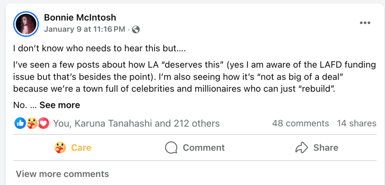View the 14 shares list
The height and width of the screenshot is (185, 385).
tap(356, 123)
